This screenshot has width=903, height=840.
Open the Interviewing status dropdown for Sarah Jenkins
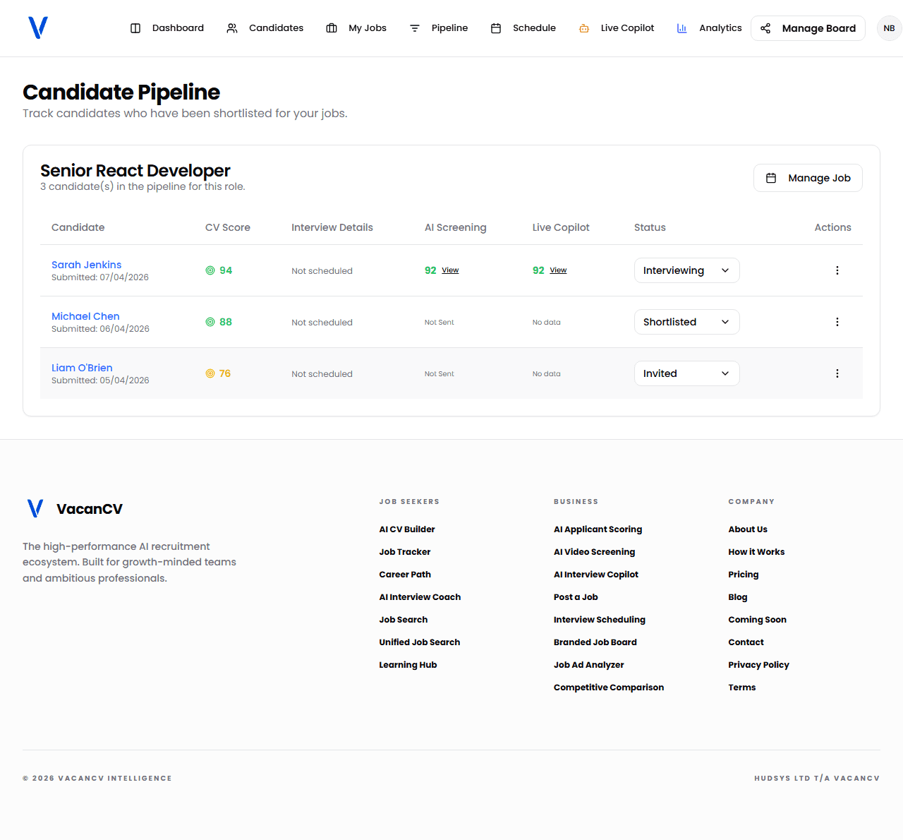point(686,270)
